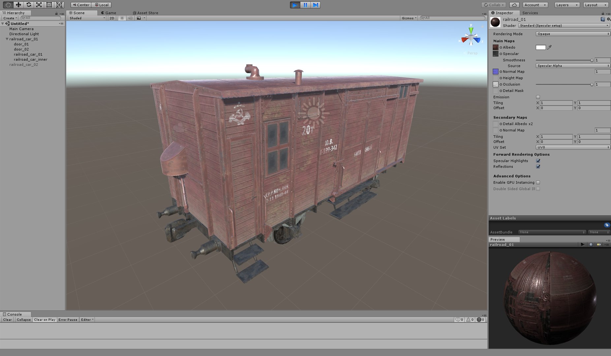The height and width of the screenshot is (356, 611).
Task: Open the Layers dropdown
Action: click(566, 5)
